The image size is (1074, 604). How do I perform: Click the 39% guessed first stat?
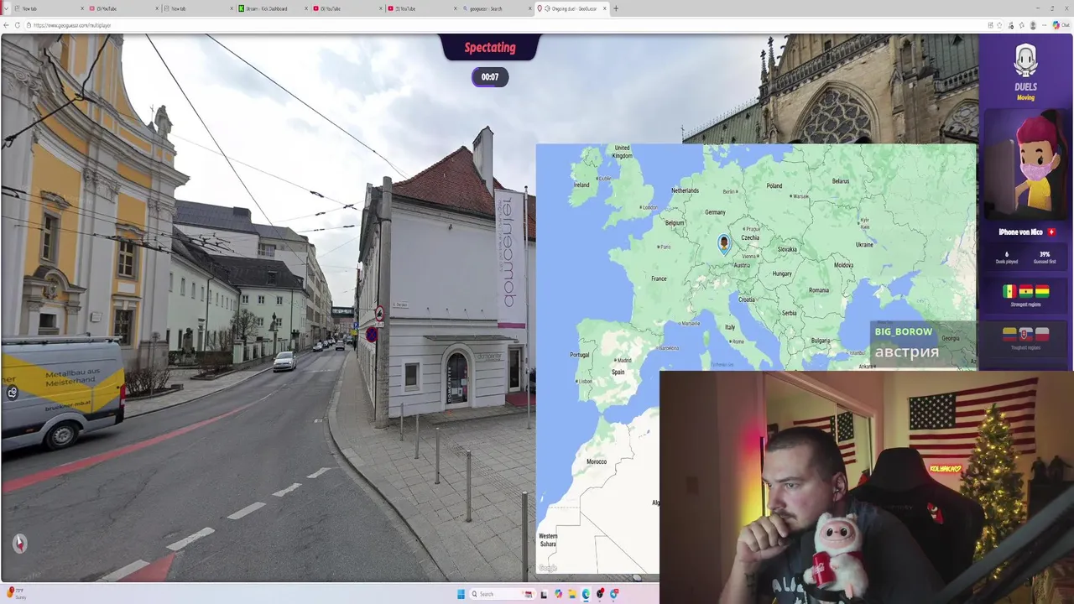tap(1045, 254)
